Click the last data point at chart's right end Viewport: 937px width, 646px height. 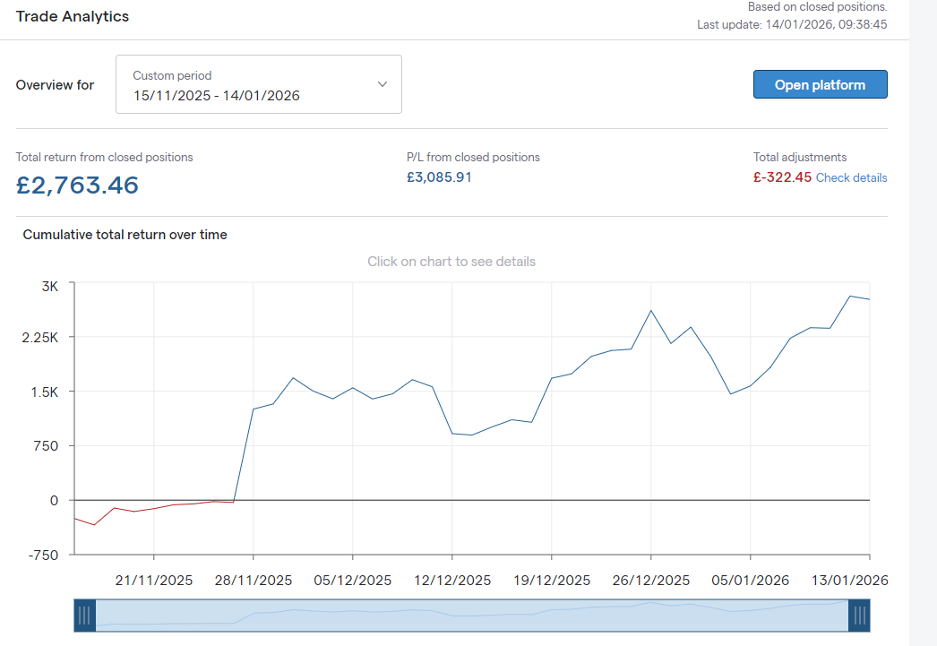(x=869, y=299)
